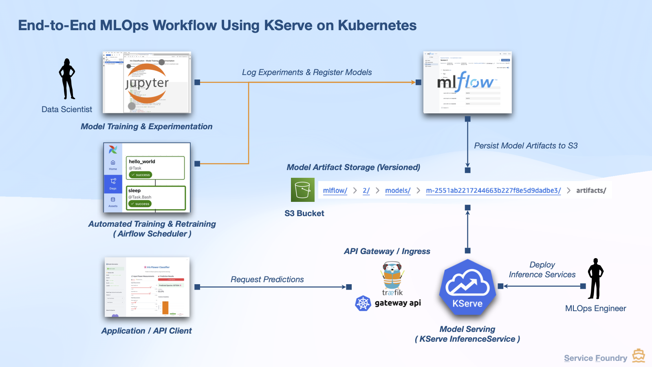Image resolution: width=652 pixels, height=367 pixels.
Task: Click the Airflow pinwheel logo
Action: click(113, 149)
